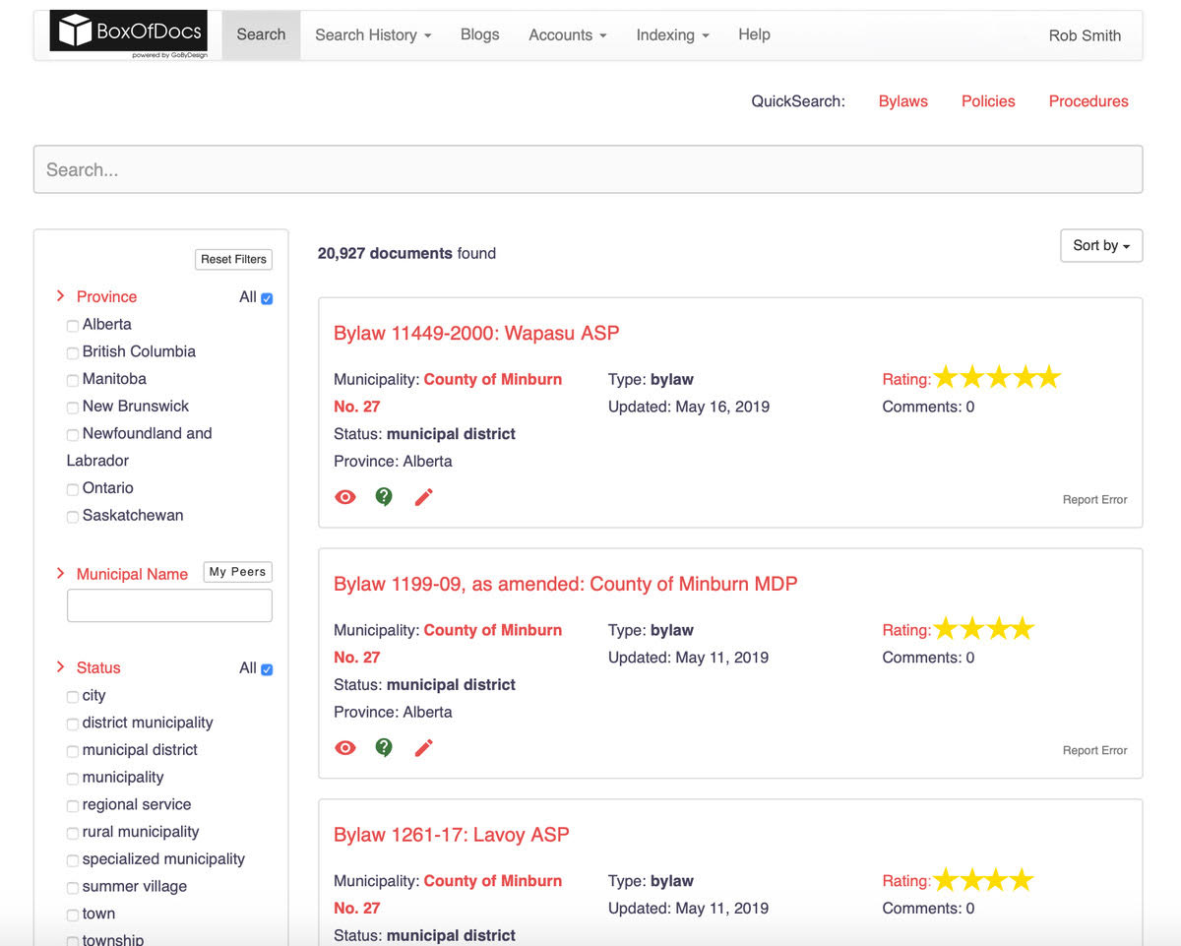Check the British Columbia filter
This screenshot has width=1181, height=946.
73,353
